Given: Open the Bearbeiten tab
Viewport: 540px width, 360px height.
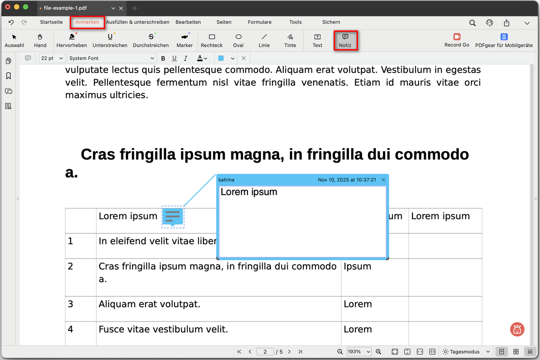Looking at the screenshot, I should [188, 22].
